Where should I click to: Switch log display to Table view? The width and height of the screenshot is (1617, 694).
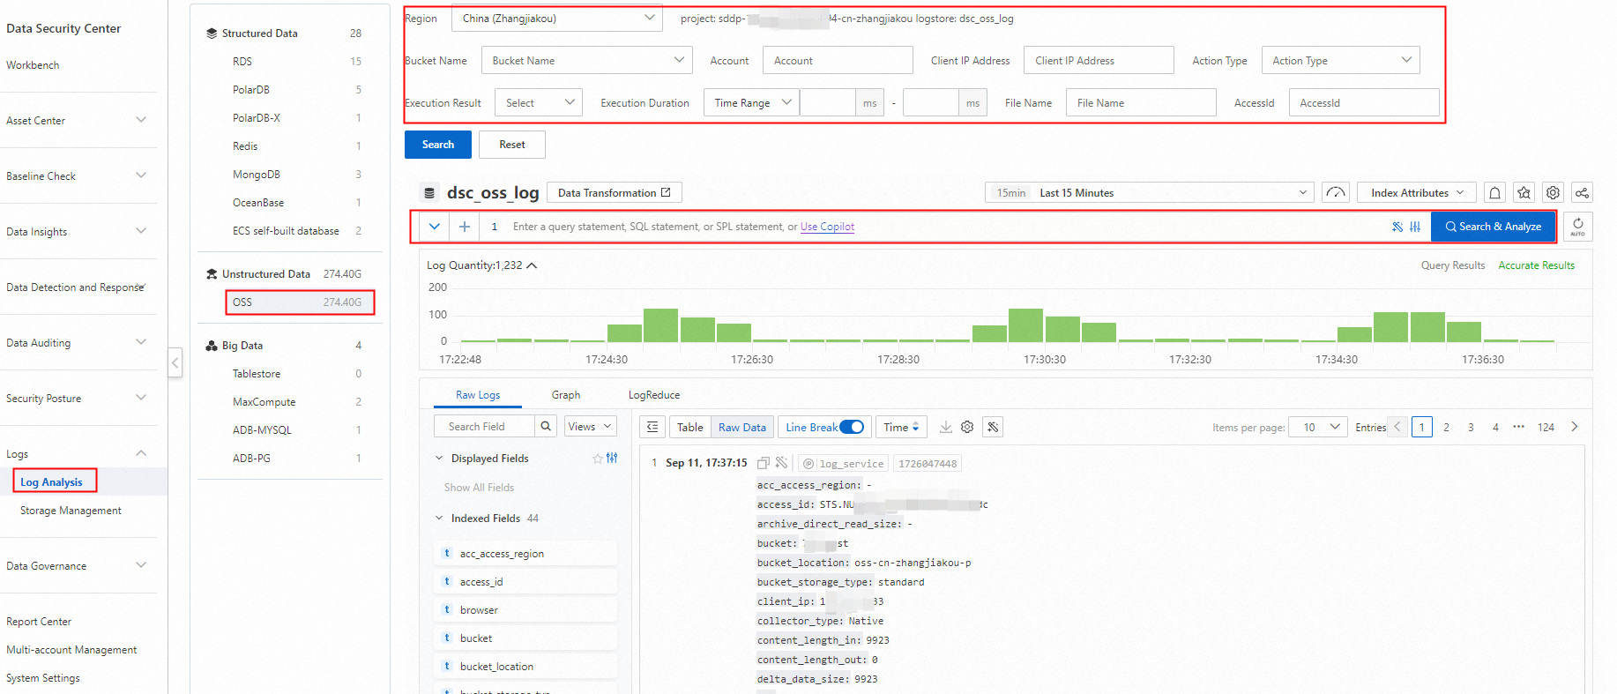689,427
